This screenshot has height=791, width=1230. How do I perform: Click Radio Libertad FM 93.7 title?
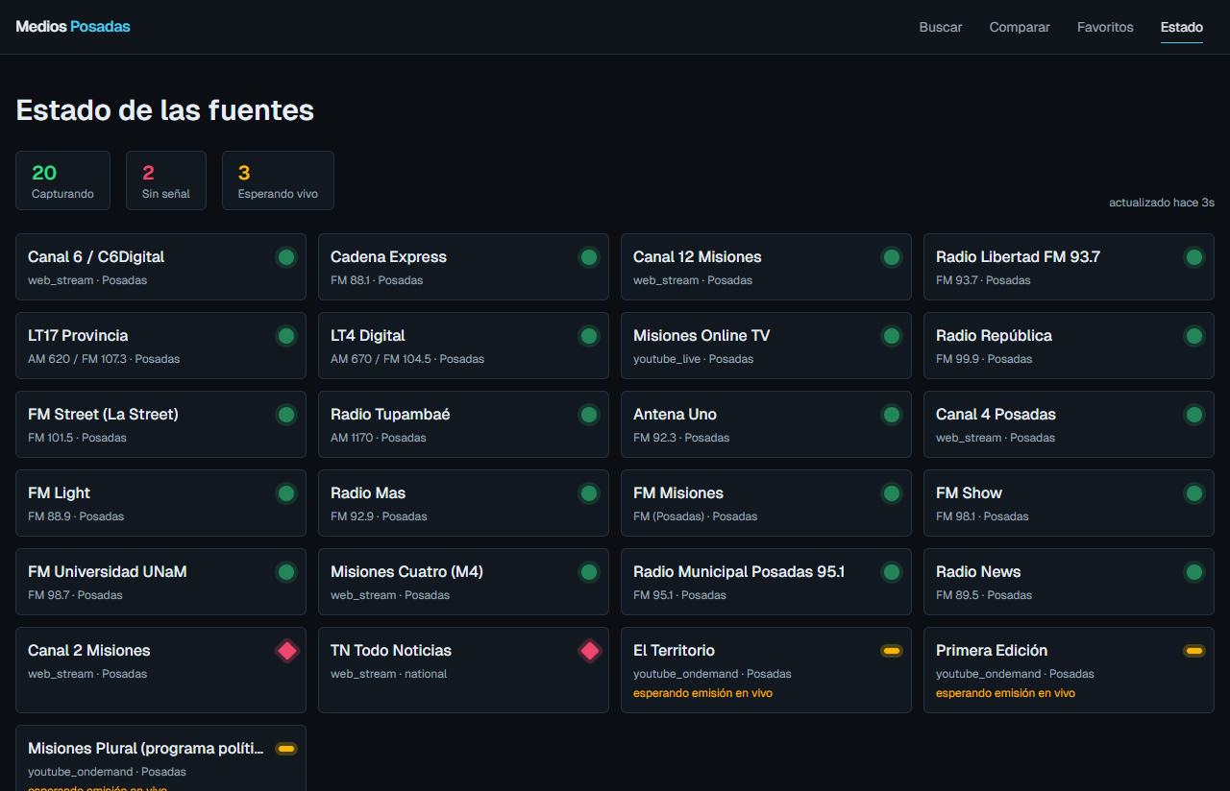click(1018, 257)
